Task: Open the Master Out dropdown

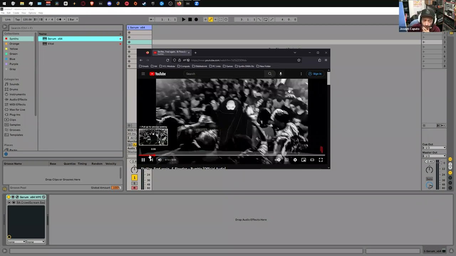Action: pyautogui.click(x=434, y=156)
